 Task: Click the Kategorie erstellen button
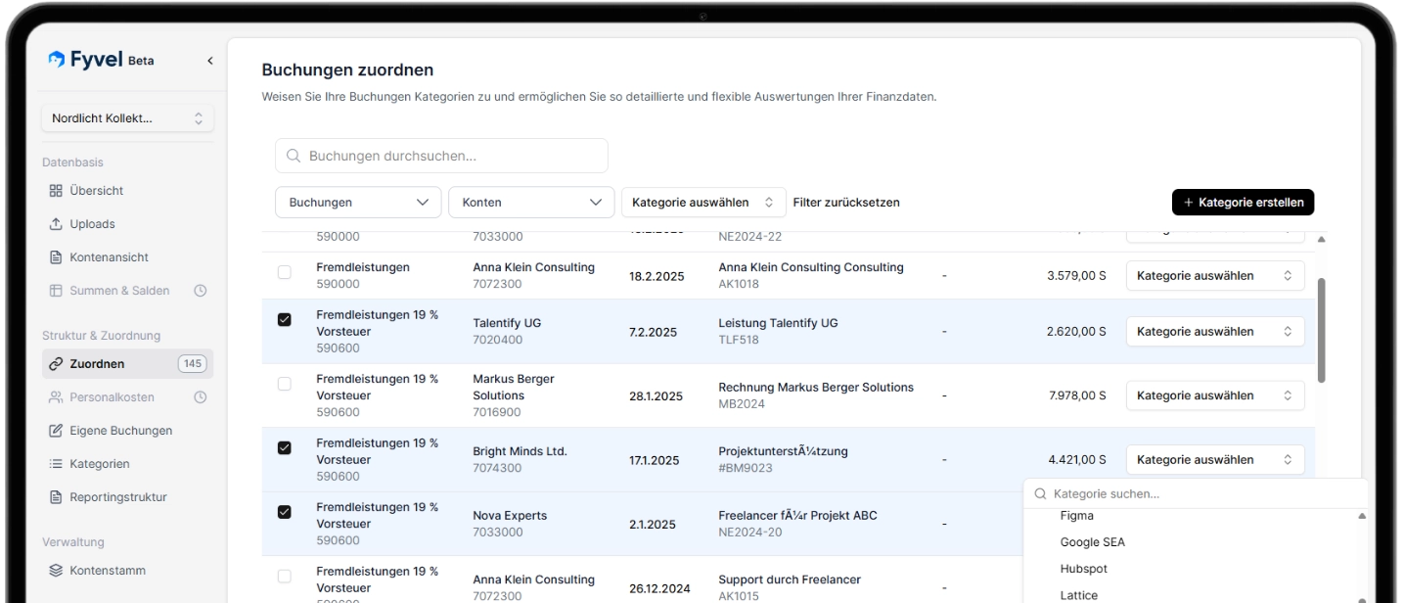click(1244, 203)
